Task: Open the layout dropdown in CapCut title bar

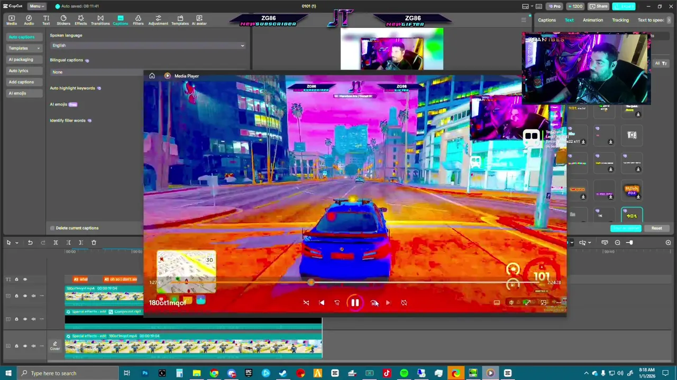Action: (528, 6)
